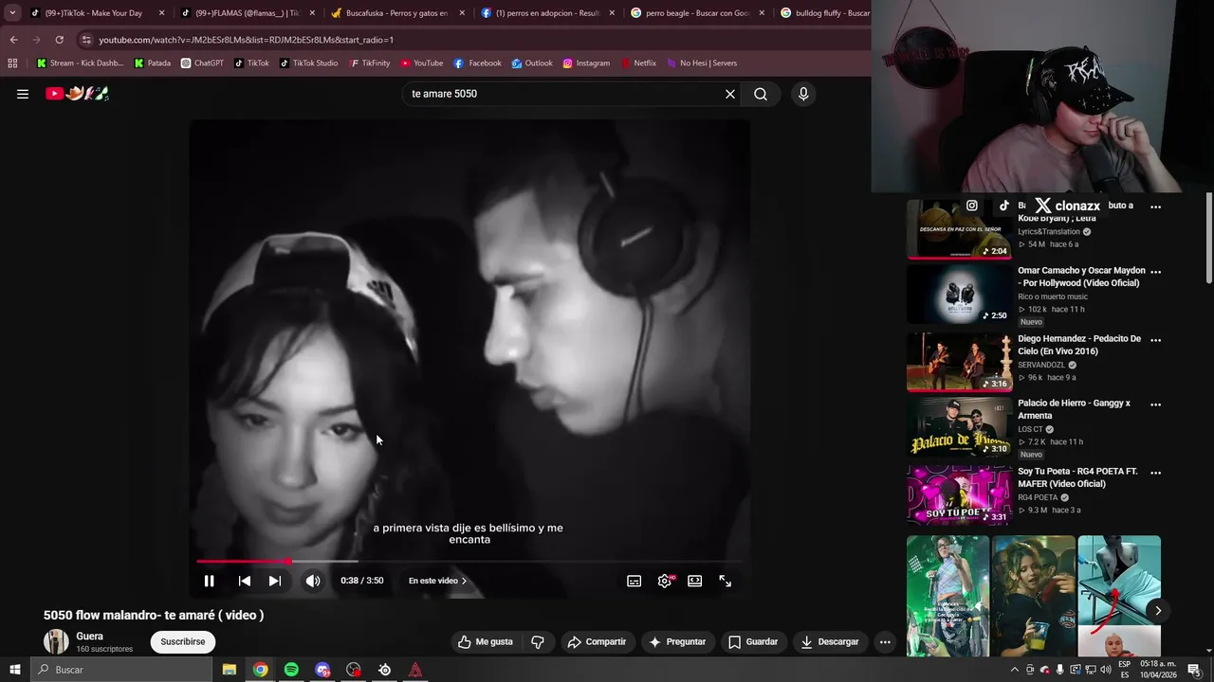
Task: Dislike the video with thumbs-down
Action: 538,641
